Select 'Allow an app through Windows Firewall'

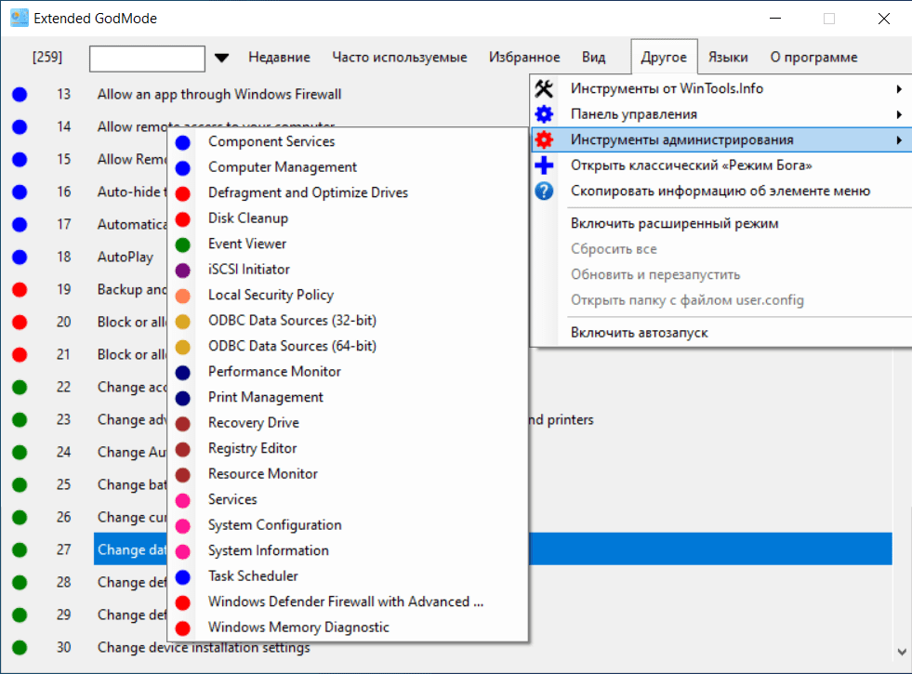(x=219, y=94)
